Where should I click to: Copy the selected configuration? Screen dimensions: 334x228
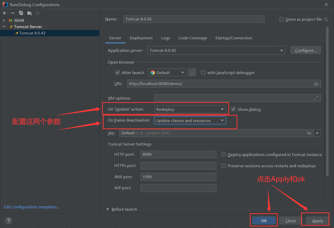pos(21,13)
